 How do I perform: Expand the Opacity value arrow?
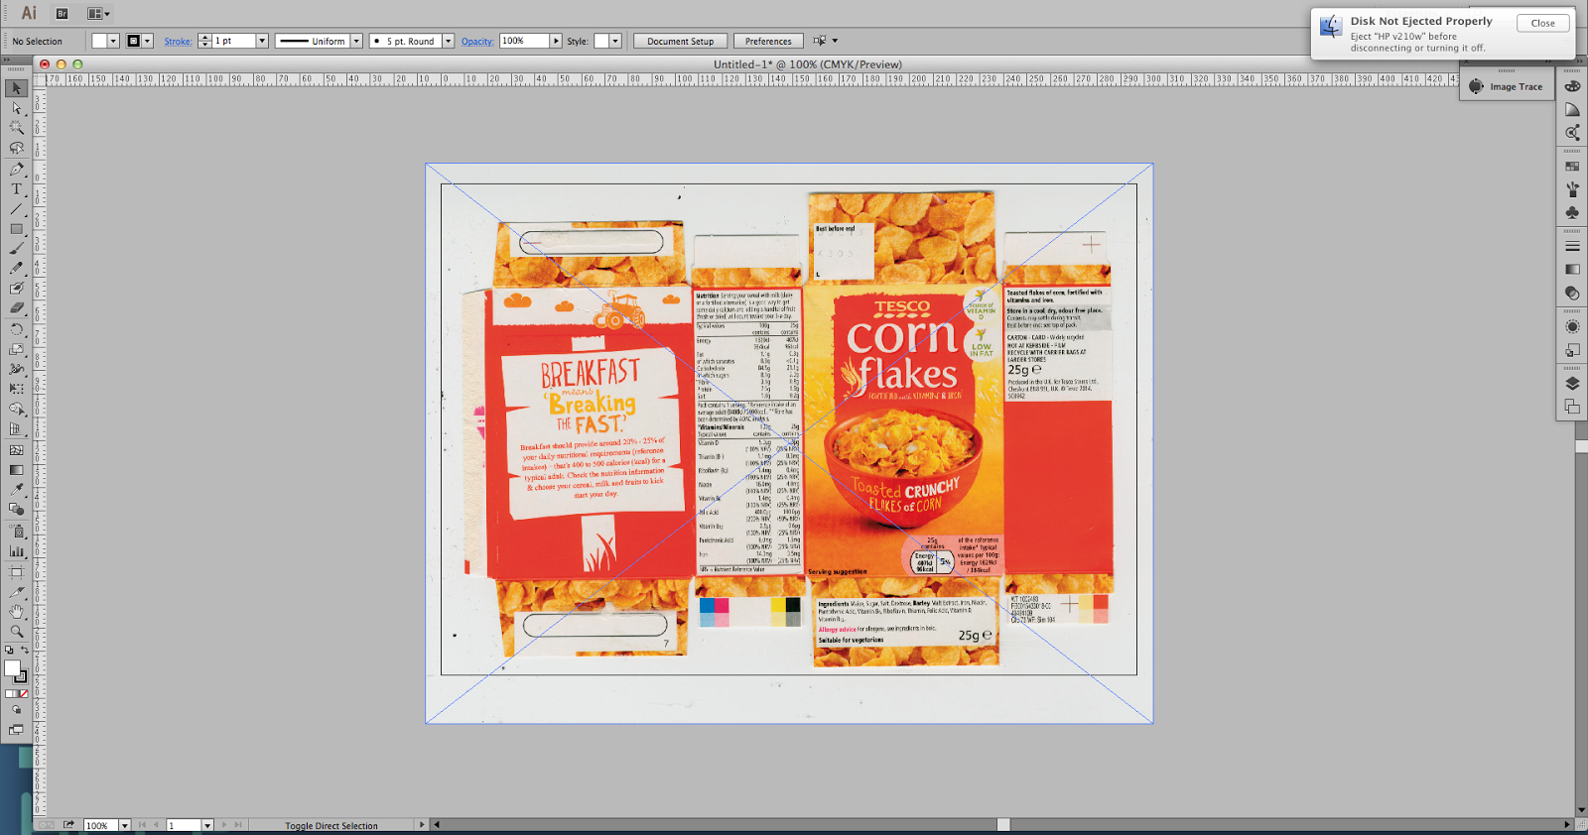click(x=556, y=41)
